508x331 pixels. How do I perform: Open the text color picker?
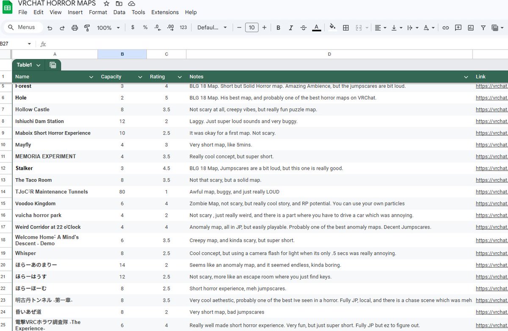coord(316,28)
